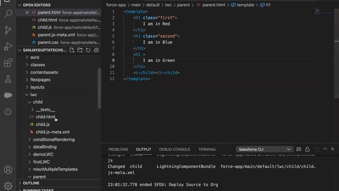Click force-app in the breadcrumb
The height and width of the screenshot is (191, 339).
click(x=116, y=5)
